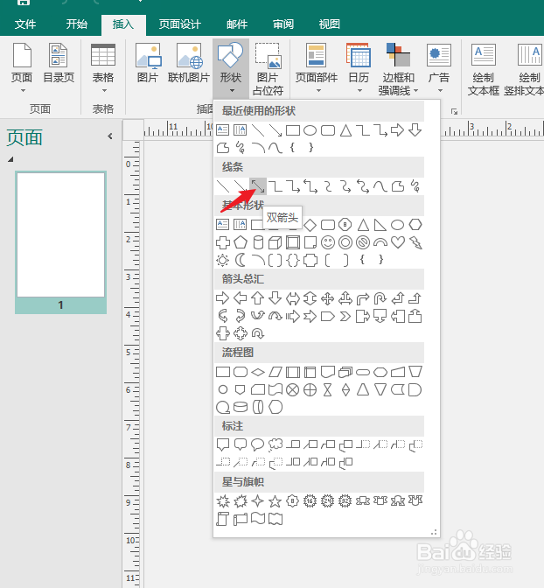544x588 pixels.
Task: Click the 联机图片 button
Action: point(189,63)
